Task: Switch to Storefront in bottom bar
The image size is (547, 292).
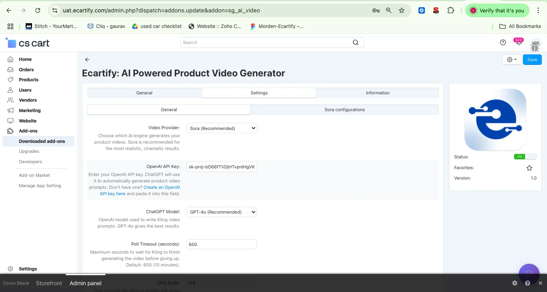Action: (x=49, y=283)
